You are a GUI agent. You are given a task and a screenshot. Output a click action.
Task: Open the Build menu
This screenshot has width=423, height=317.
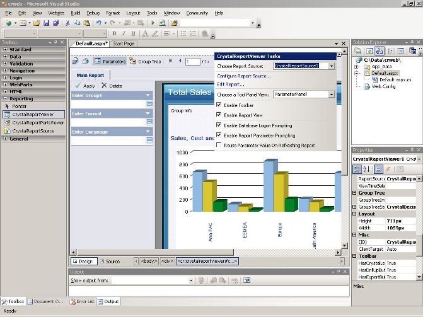pos(76,13)
